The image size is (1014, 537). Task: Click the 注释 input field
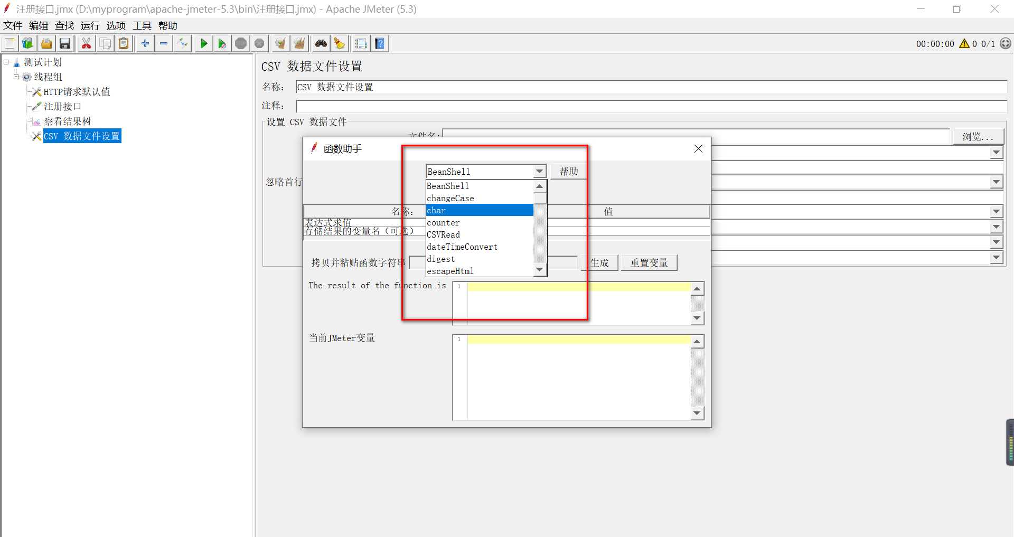[x=651, y=106]
